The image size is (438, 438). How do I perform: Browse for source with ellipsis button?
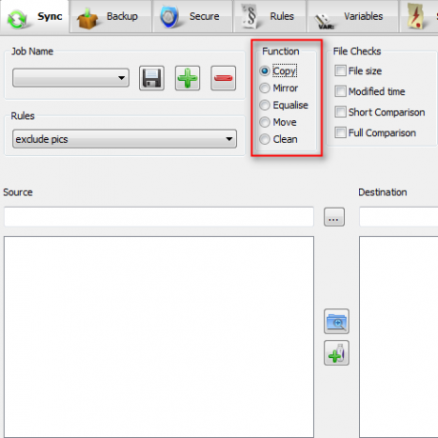click(x=334, y=217)
